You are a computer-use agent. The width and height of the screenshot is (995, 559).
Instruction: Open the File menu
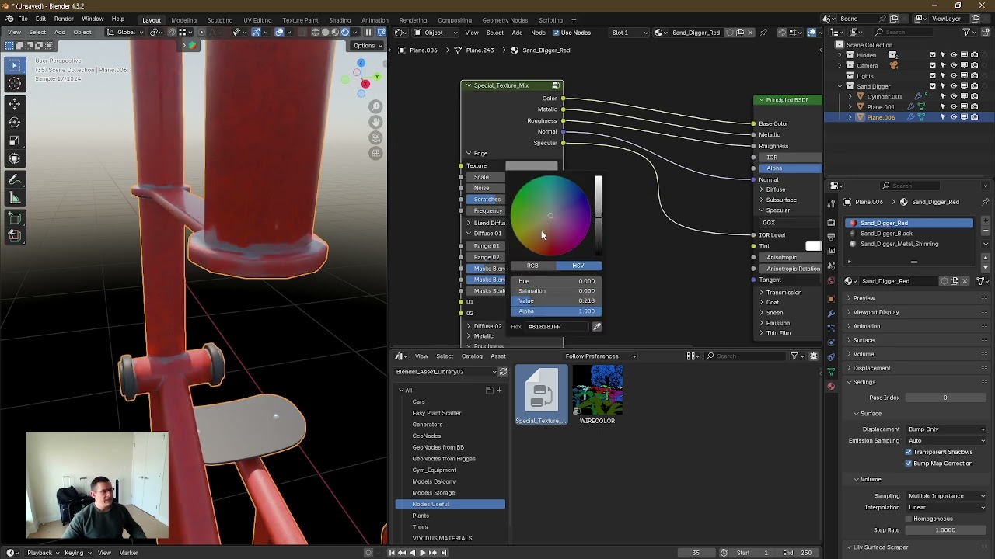(x=23, y=19)
